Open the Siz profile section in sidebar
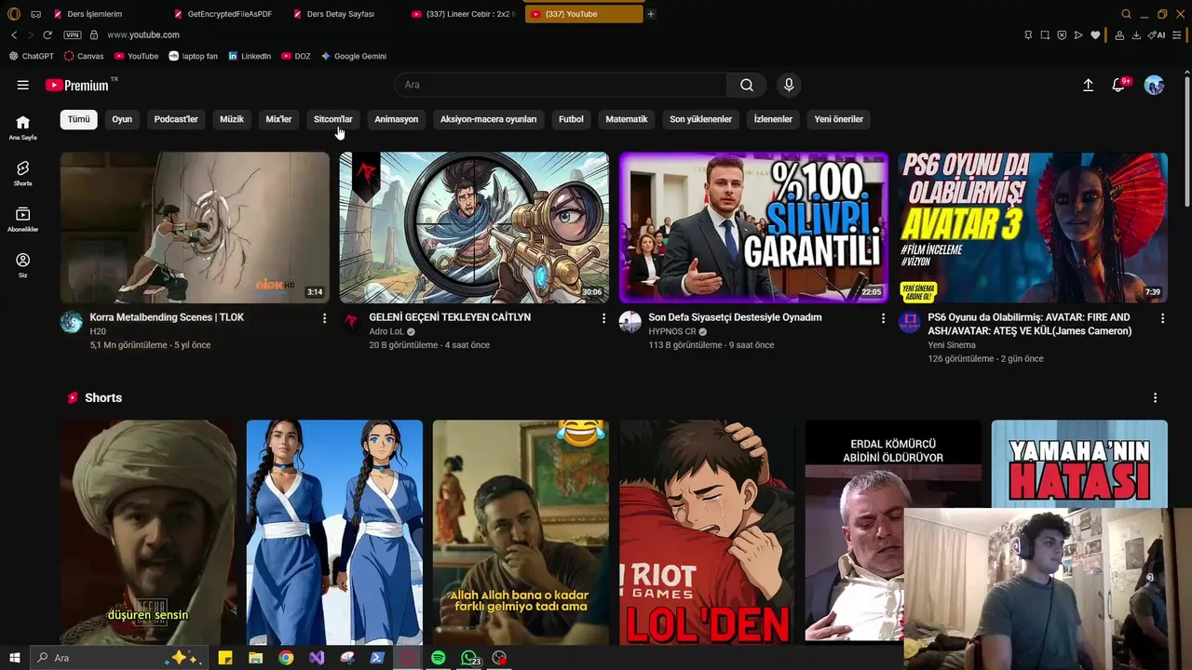 pyautogui.click(x=22, y=265)
